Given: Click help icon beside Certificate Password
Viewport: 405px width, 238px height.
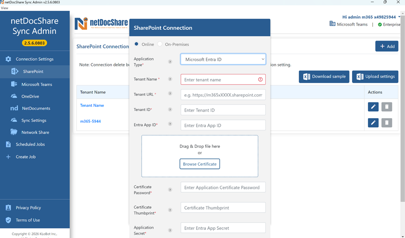Looking at the screenshot, I should 170,190.
